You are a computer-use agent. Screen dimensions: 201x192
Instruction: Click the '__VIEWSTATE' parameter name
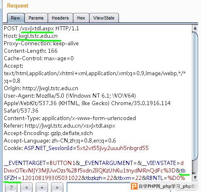[x=159, y=163]
